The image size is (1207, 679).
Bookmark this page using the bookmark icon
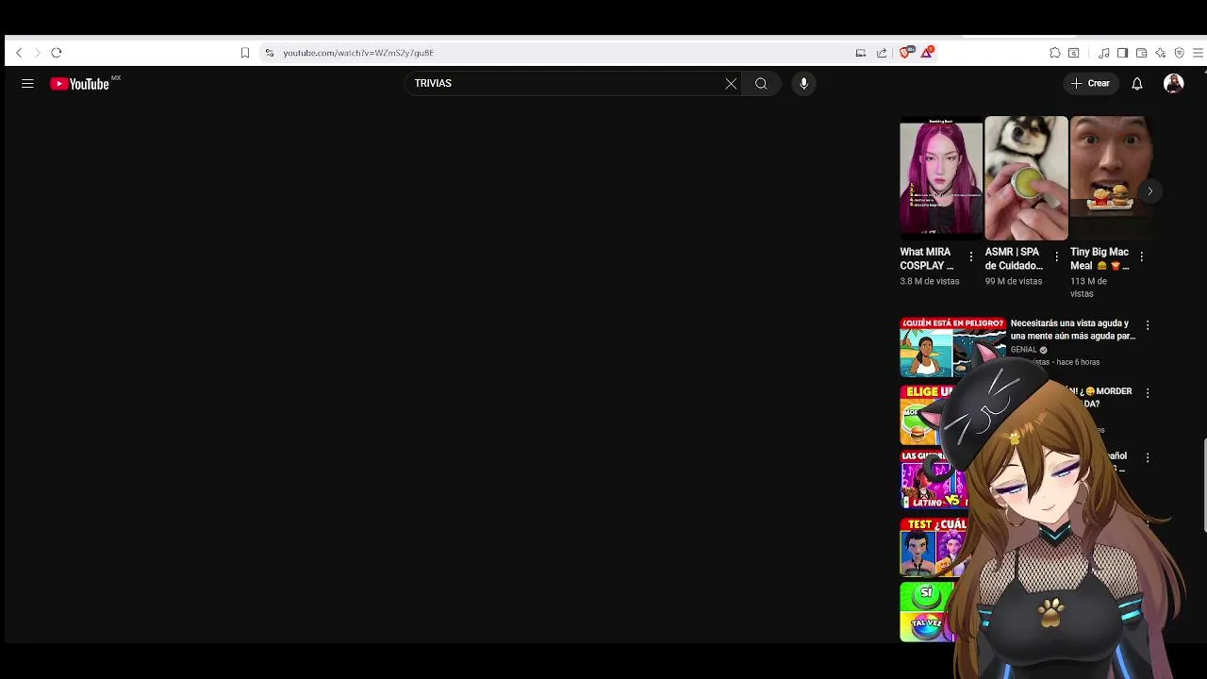tap(245, 53)
